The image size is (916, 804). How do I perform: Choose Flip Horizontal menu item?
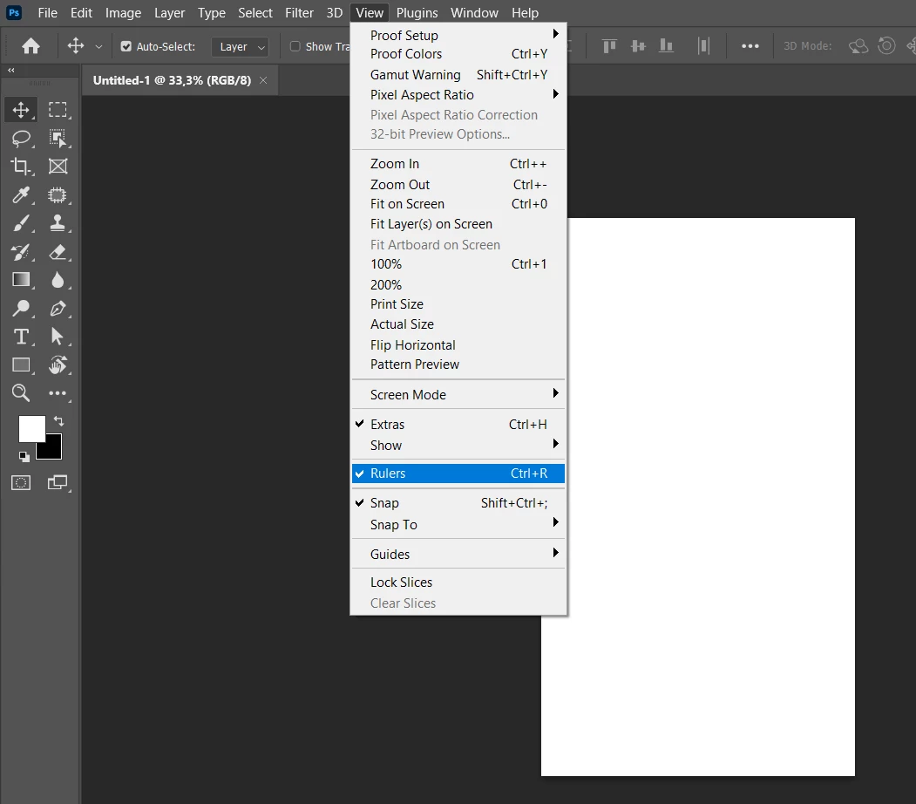(458, 345)
